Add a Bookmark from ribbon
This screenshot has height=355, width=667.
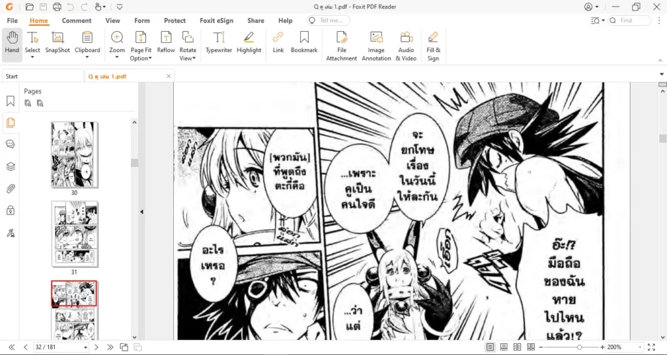pyautogui.click(x=304, y=42)
